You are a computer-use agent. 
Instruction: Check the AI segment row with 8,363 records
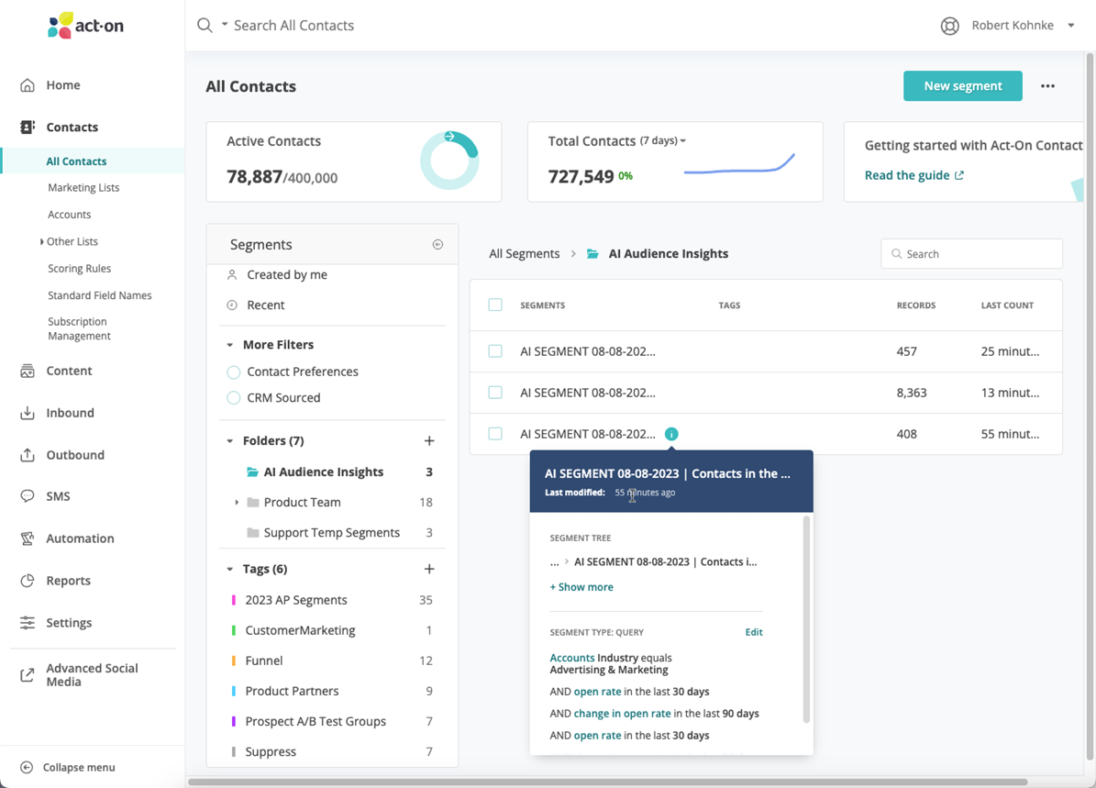tap(495, 393)
